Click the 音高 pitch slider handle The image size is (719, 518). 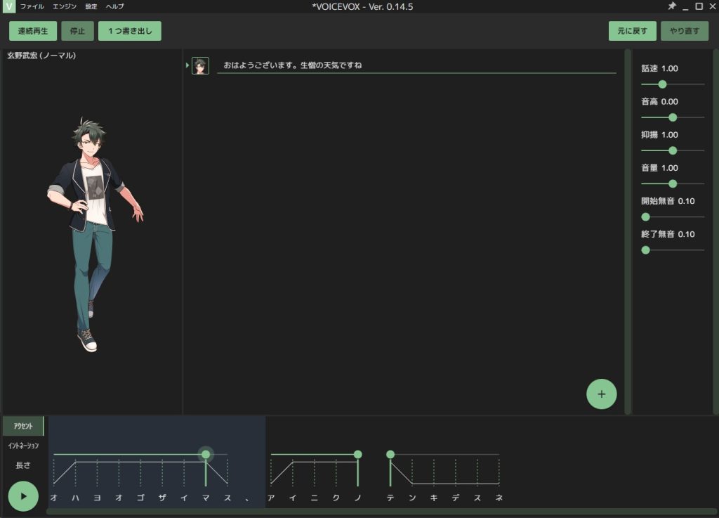coord(673,117)
